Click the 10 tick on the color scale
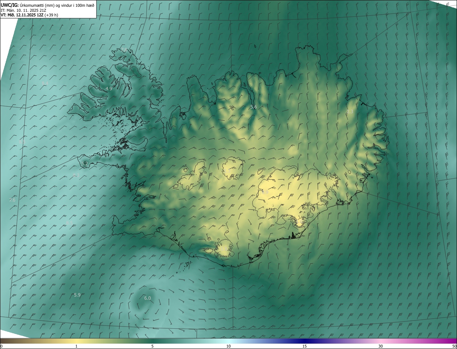Viewport: 457px width, 349px height. tap(228, 346)
